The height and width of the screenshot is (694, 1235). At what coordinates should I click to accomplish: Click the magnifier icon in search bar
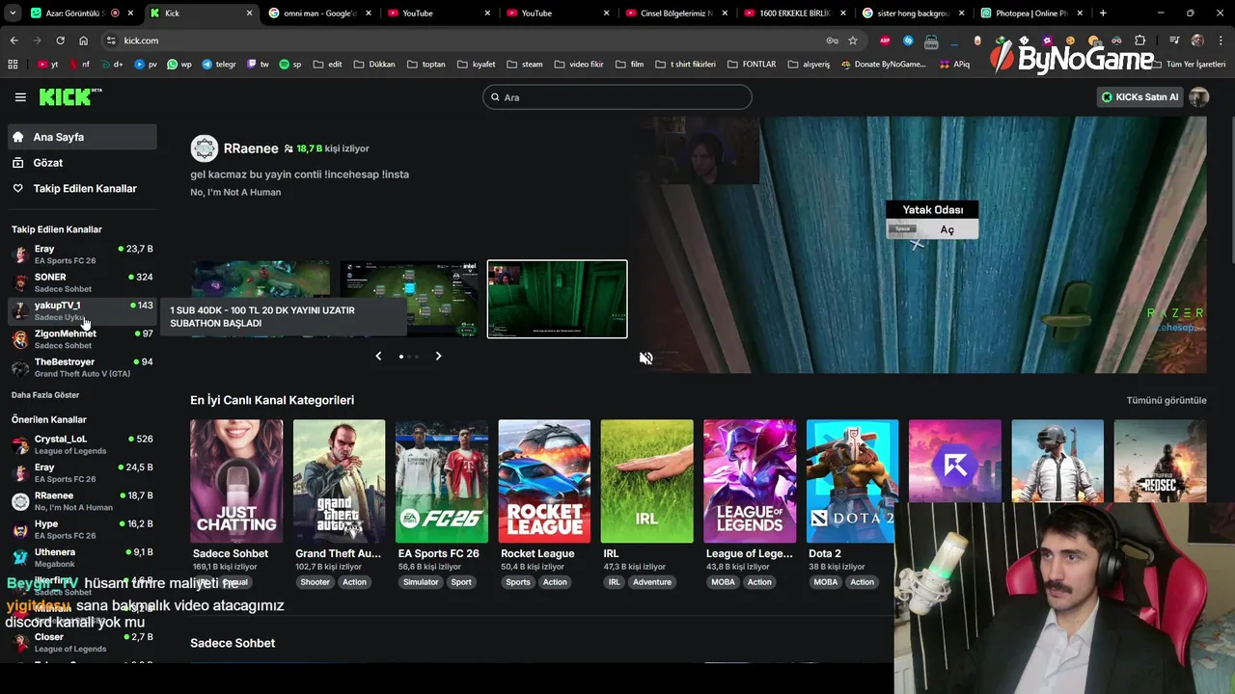tap(495, 97)
